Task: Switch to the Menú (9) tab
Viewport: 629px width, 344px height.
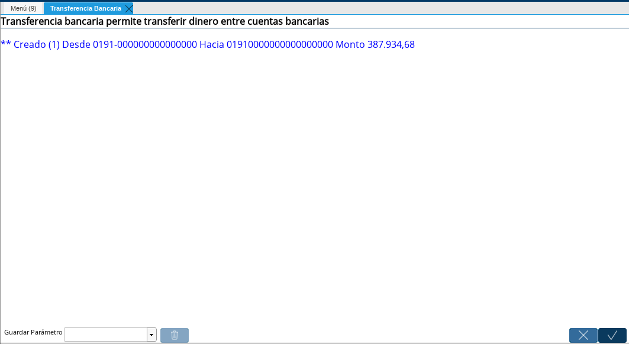Action: point(22,8)
